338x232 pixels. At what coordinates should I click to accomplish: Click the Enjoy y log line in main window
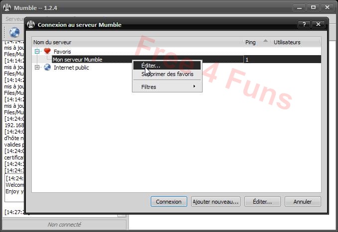(14, 191)
